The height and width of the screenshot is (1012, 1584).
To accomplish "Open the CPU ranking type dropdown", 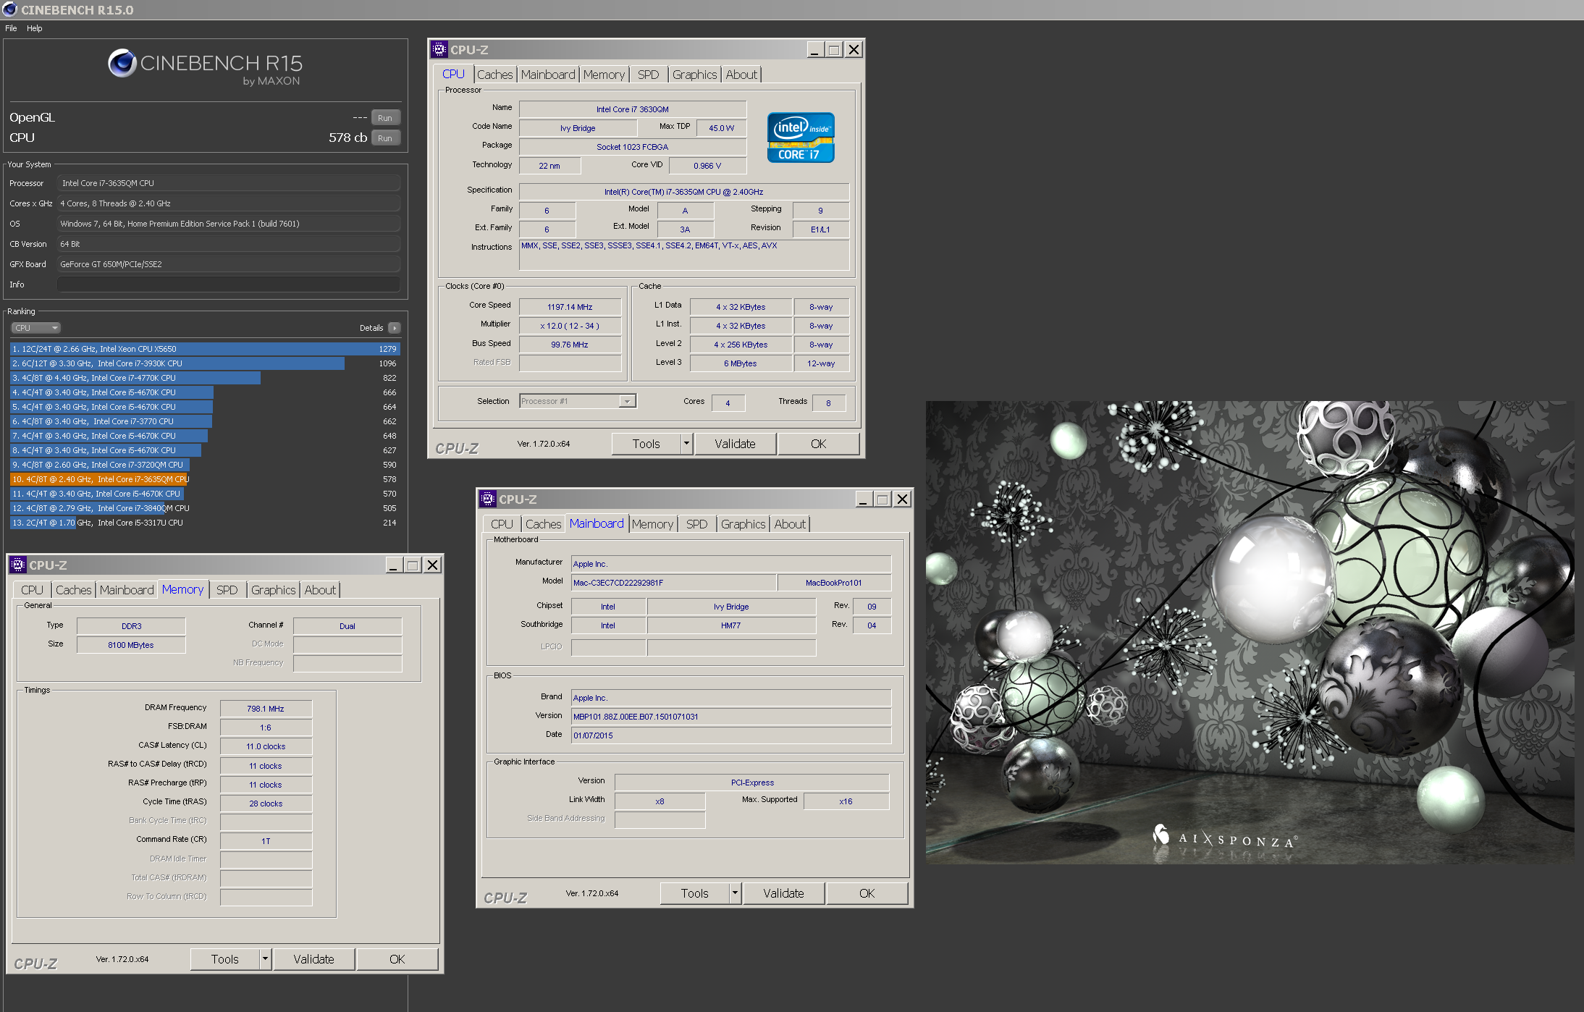I will pos(35,328).
